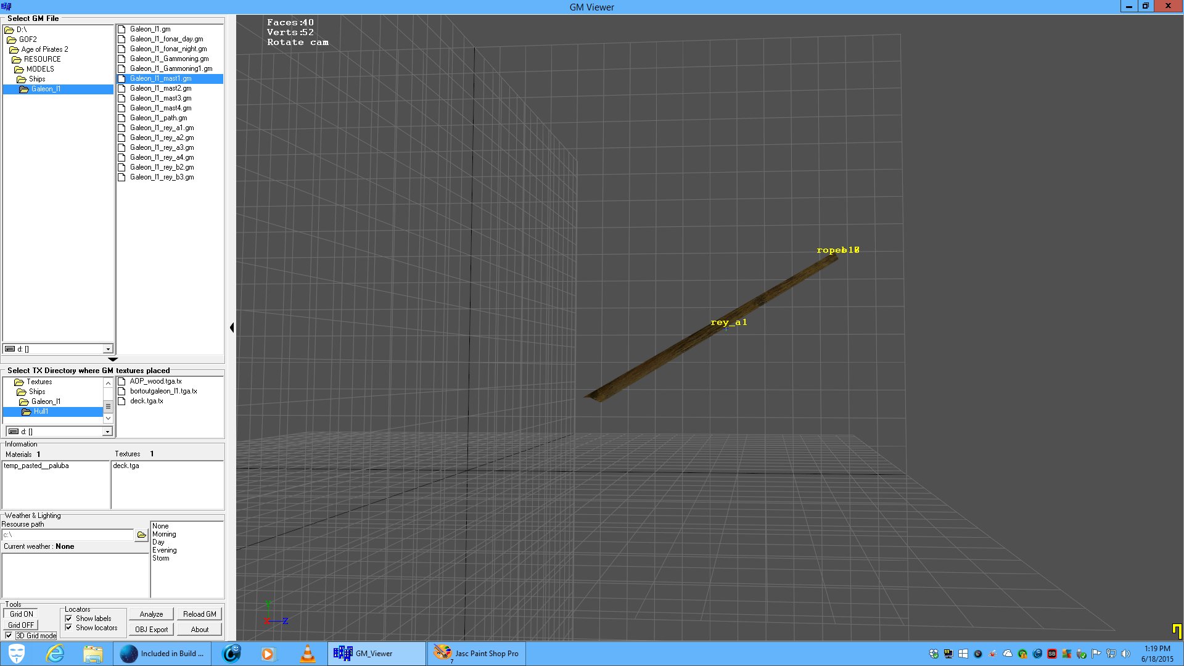The height and width of the screenshot is (666, 1184).
Task: Select file Galeon_l1_mast3.gm
Action: click(x=160, y=98)
